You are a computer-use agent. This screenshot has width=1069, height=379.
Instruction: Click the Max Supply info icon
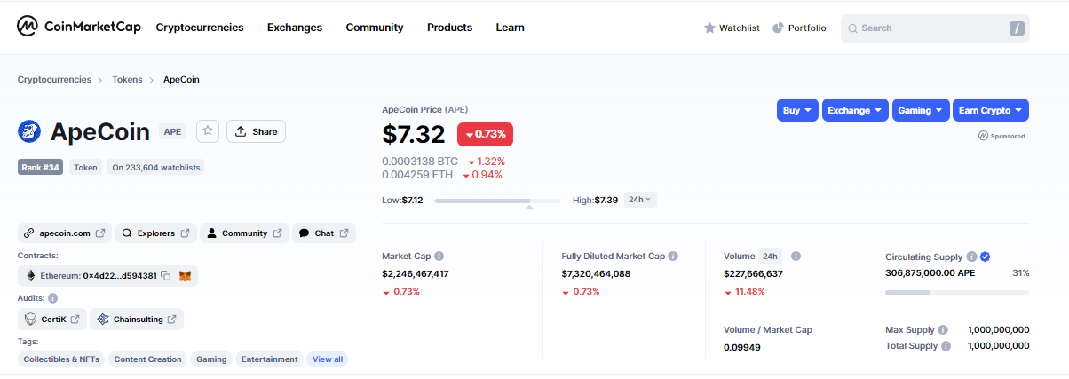(943, 330)
